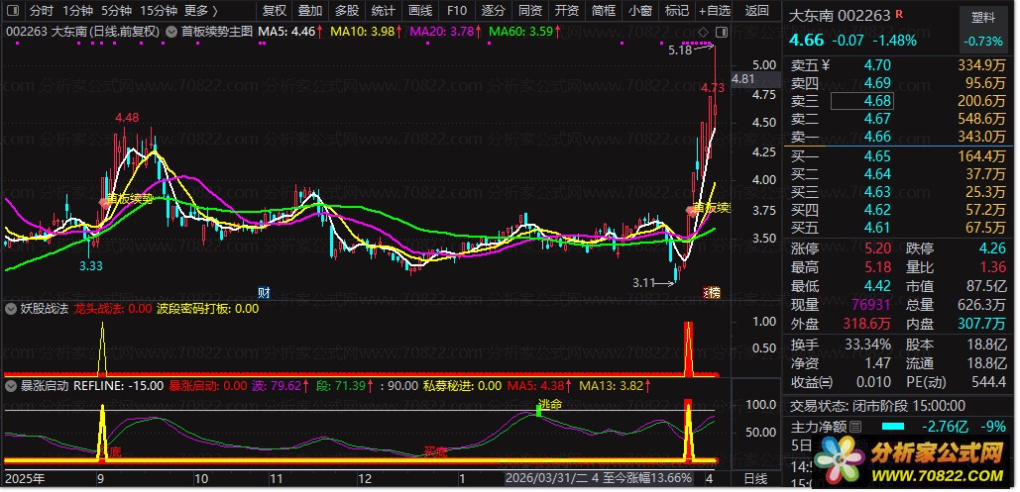Click the 主力净额 cyan bar
Viewport: 1020px width, 492px height.
coord(892,427)
